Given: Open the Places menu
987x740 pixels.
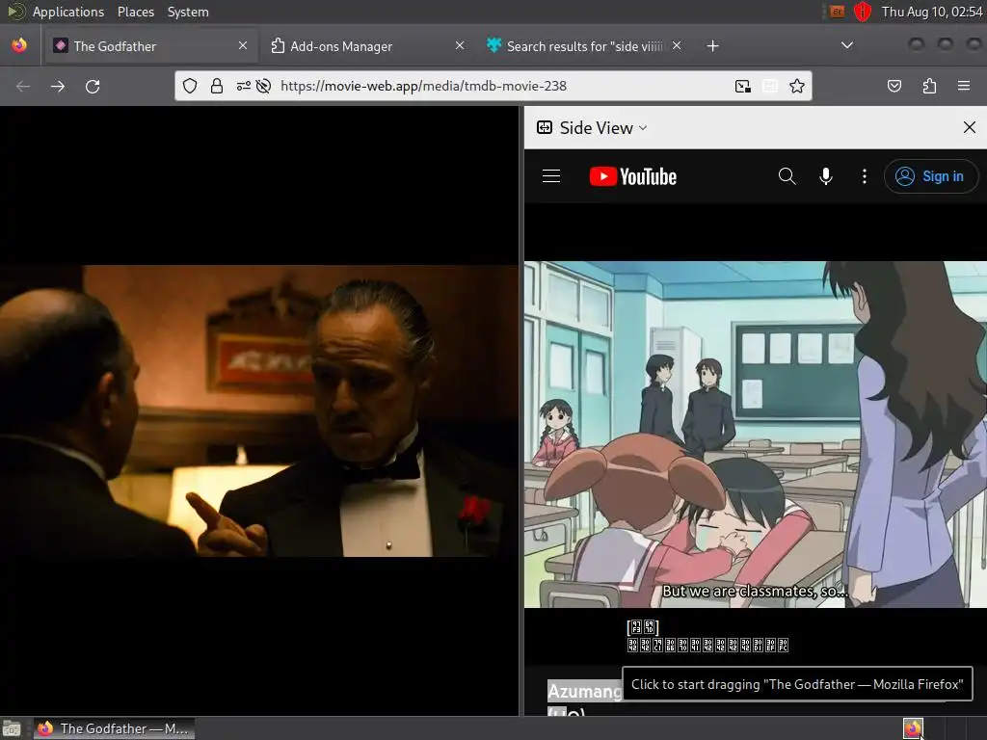Looking at the screenshot, I should pos(135,12).
